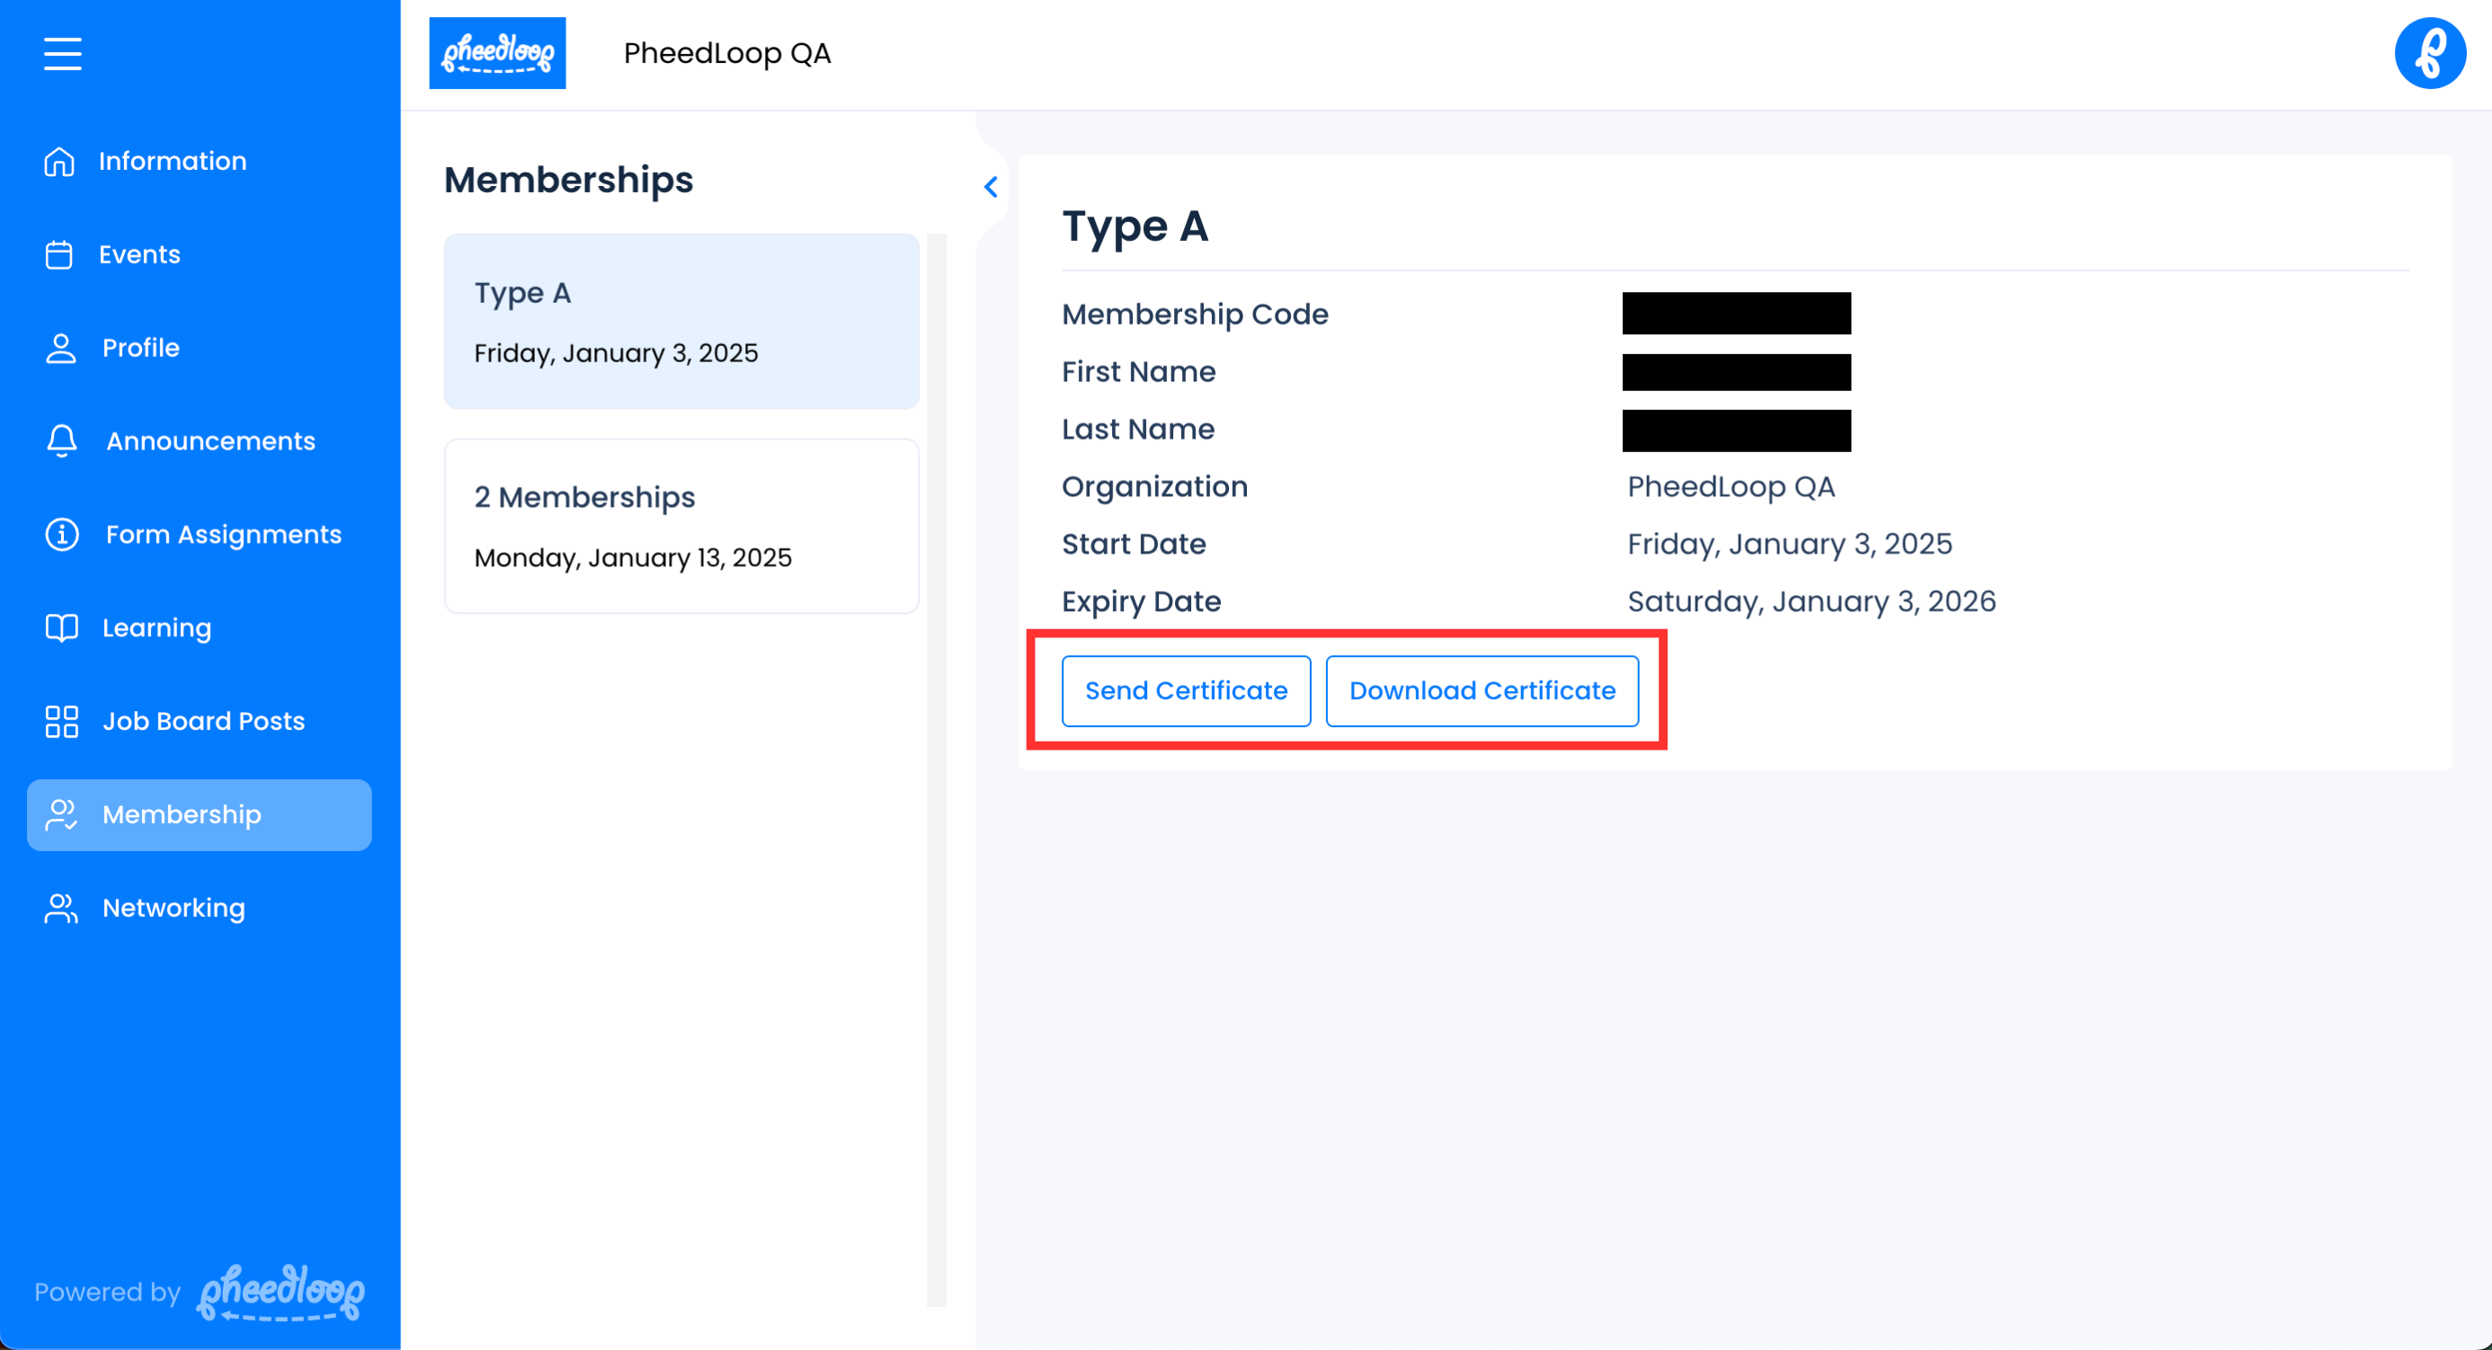Click the Profile person icon

[61, 348]
